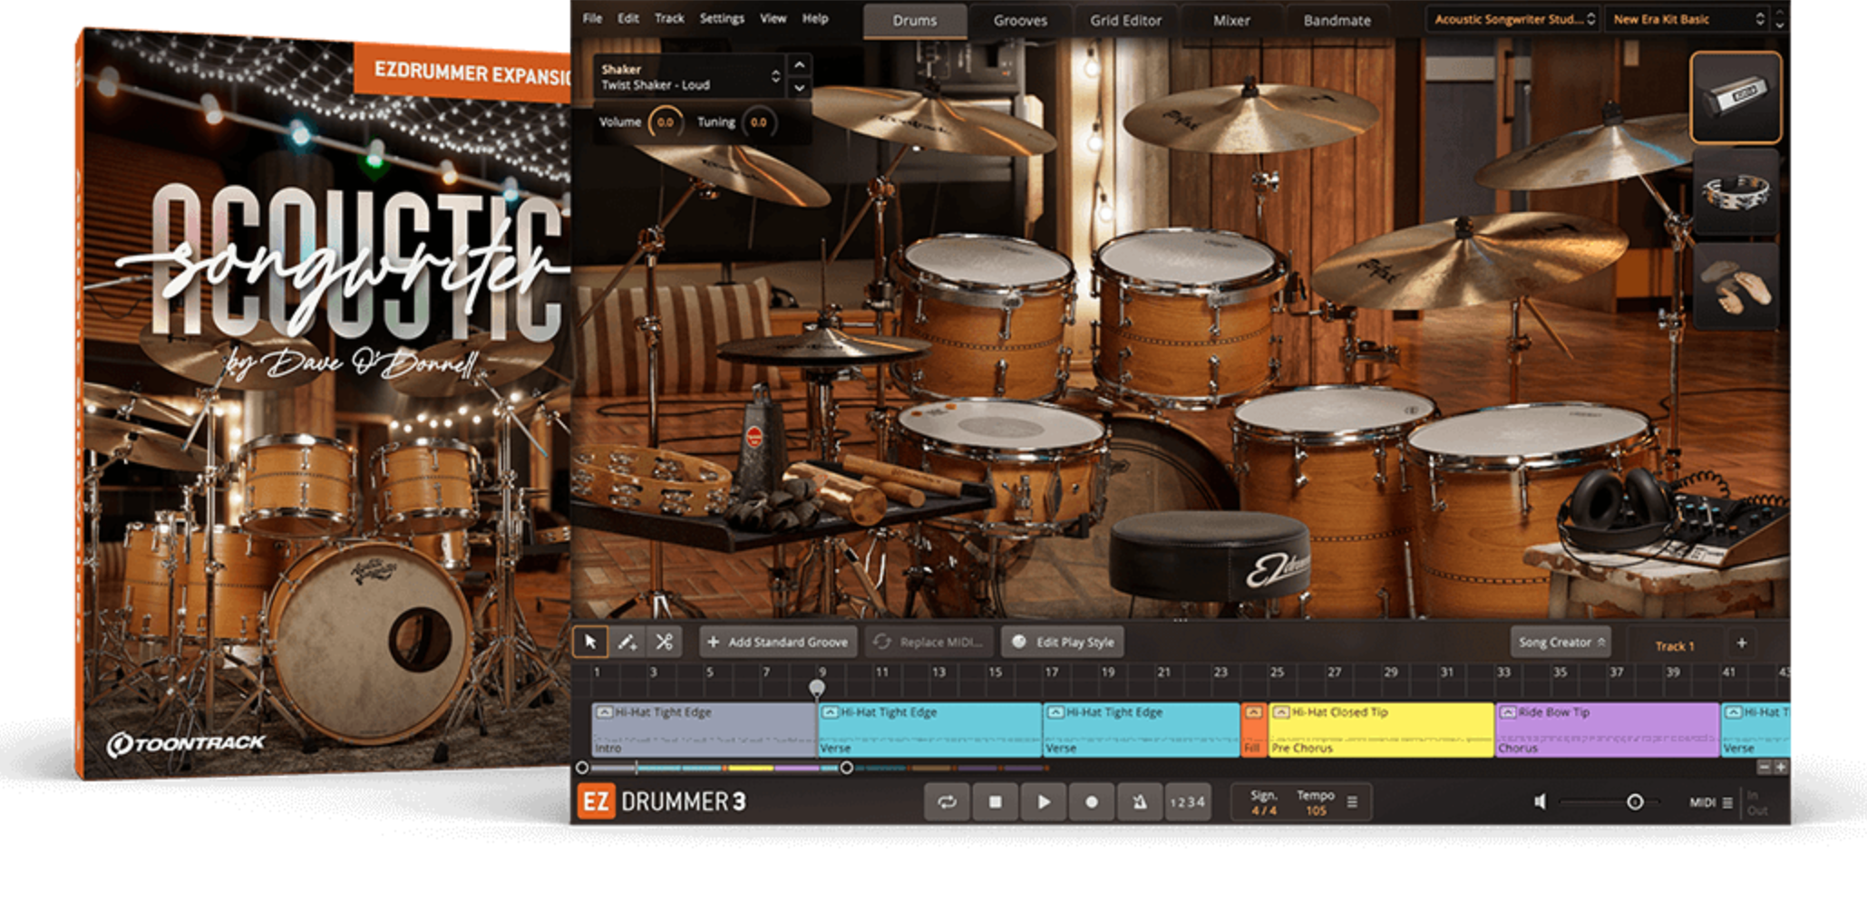1867x909 pixels.
Task: Click the timeline overview left handle
Action: (582, 768)
